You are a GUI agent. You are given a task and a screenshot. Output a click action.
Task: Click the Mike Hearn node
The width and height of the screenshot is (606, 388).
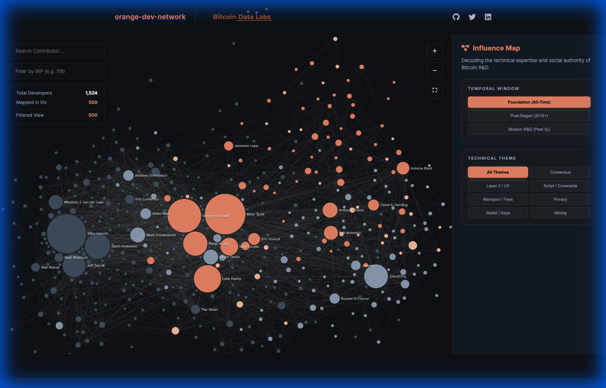[67, 234]
